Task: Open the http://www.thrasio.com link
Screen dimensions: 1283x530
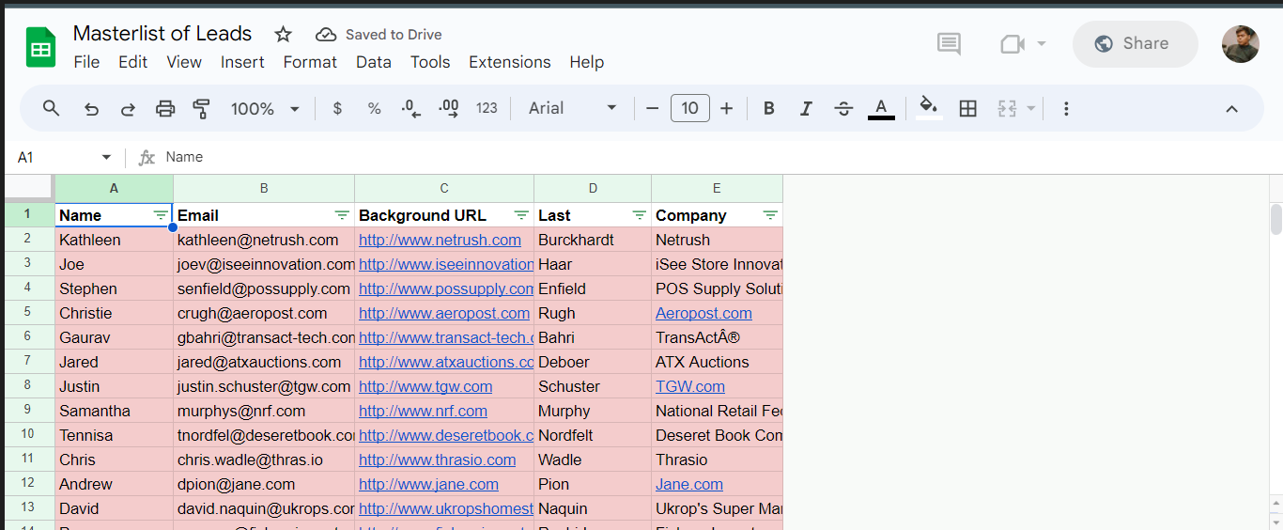Action: click(438, 460)
